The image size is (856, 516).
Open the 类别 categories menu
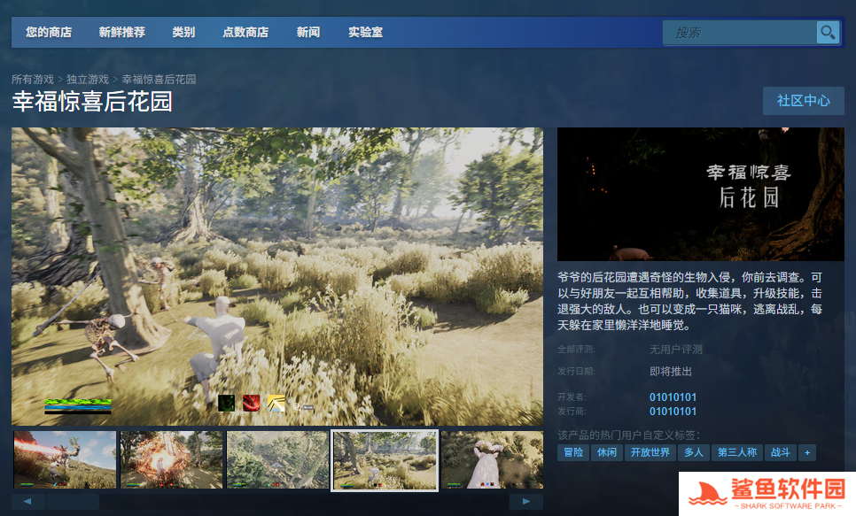[x=183, y=33]
